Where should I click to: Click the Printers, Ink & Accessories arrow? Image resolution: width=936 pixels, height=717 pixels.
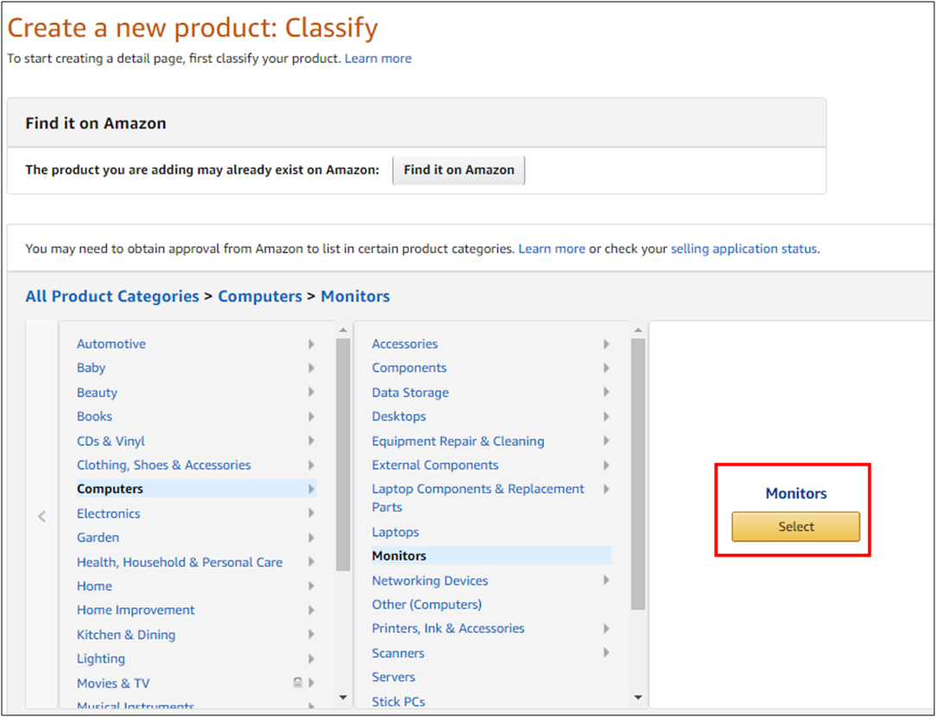coord(606,629)
